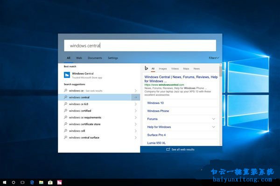Select the windows central surface suggestion
Image resolution: width=280 pixels, height=186 pixels.
coord(99,138)
